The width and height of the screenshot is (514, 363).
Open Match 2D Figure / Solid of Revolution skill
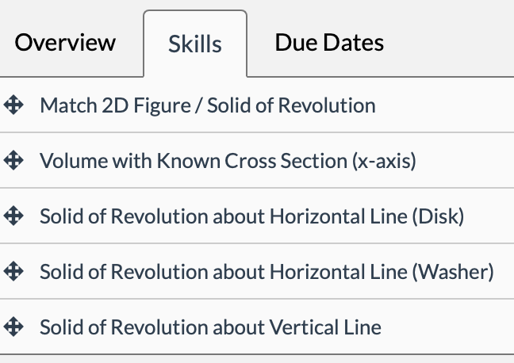tap(208, 105)
